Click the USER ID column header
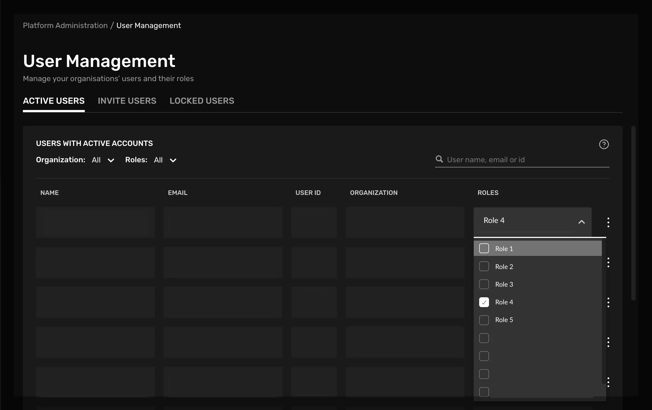Viewport: 652px width, 410px height. pyautogui.click(x=308, y=193)
